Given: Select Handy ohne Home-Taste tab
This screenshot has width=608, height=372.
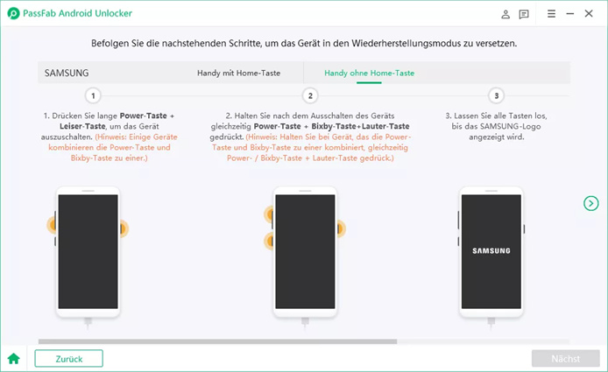Looking at the screenshot, I should point(369,73).
